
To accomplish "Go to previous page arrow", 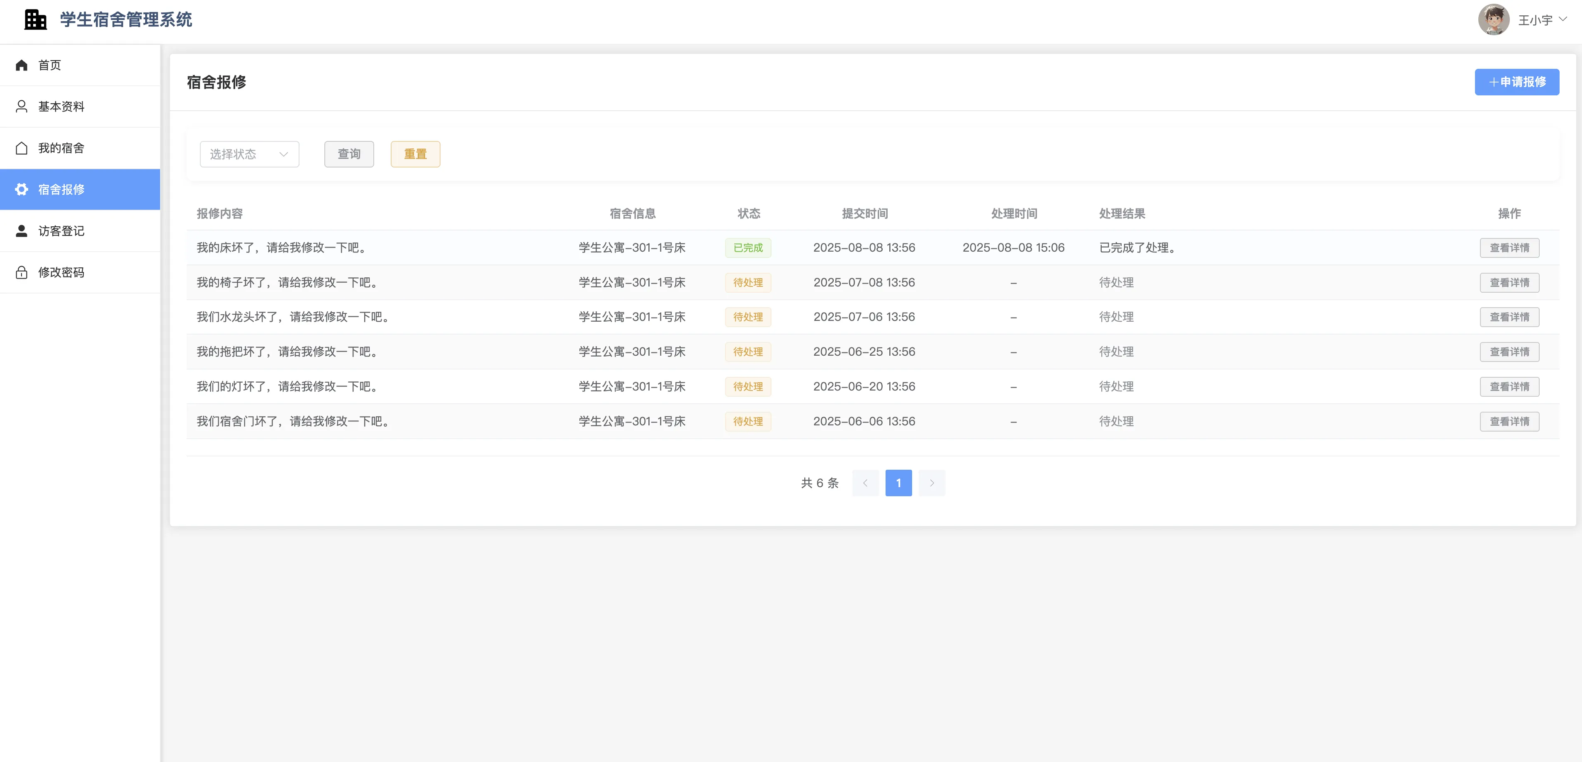I will (865, 483).
